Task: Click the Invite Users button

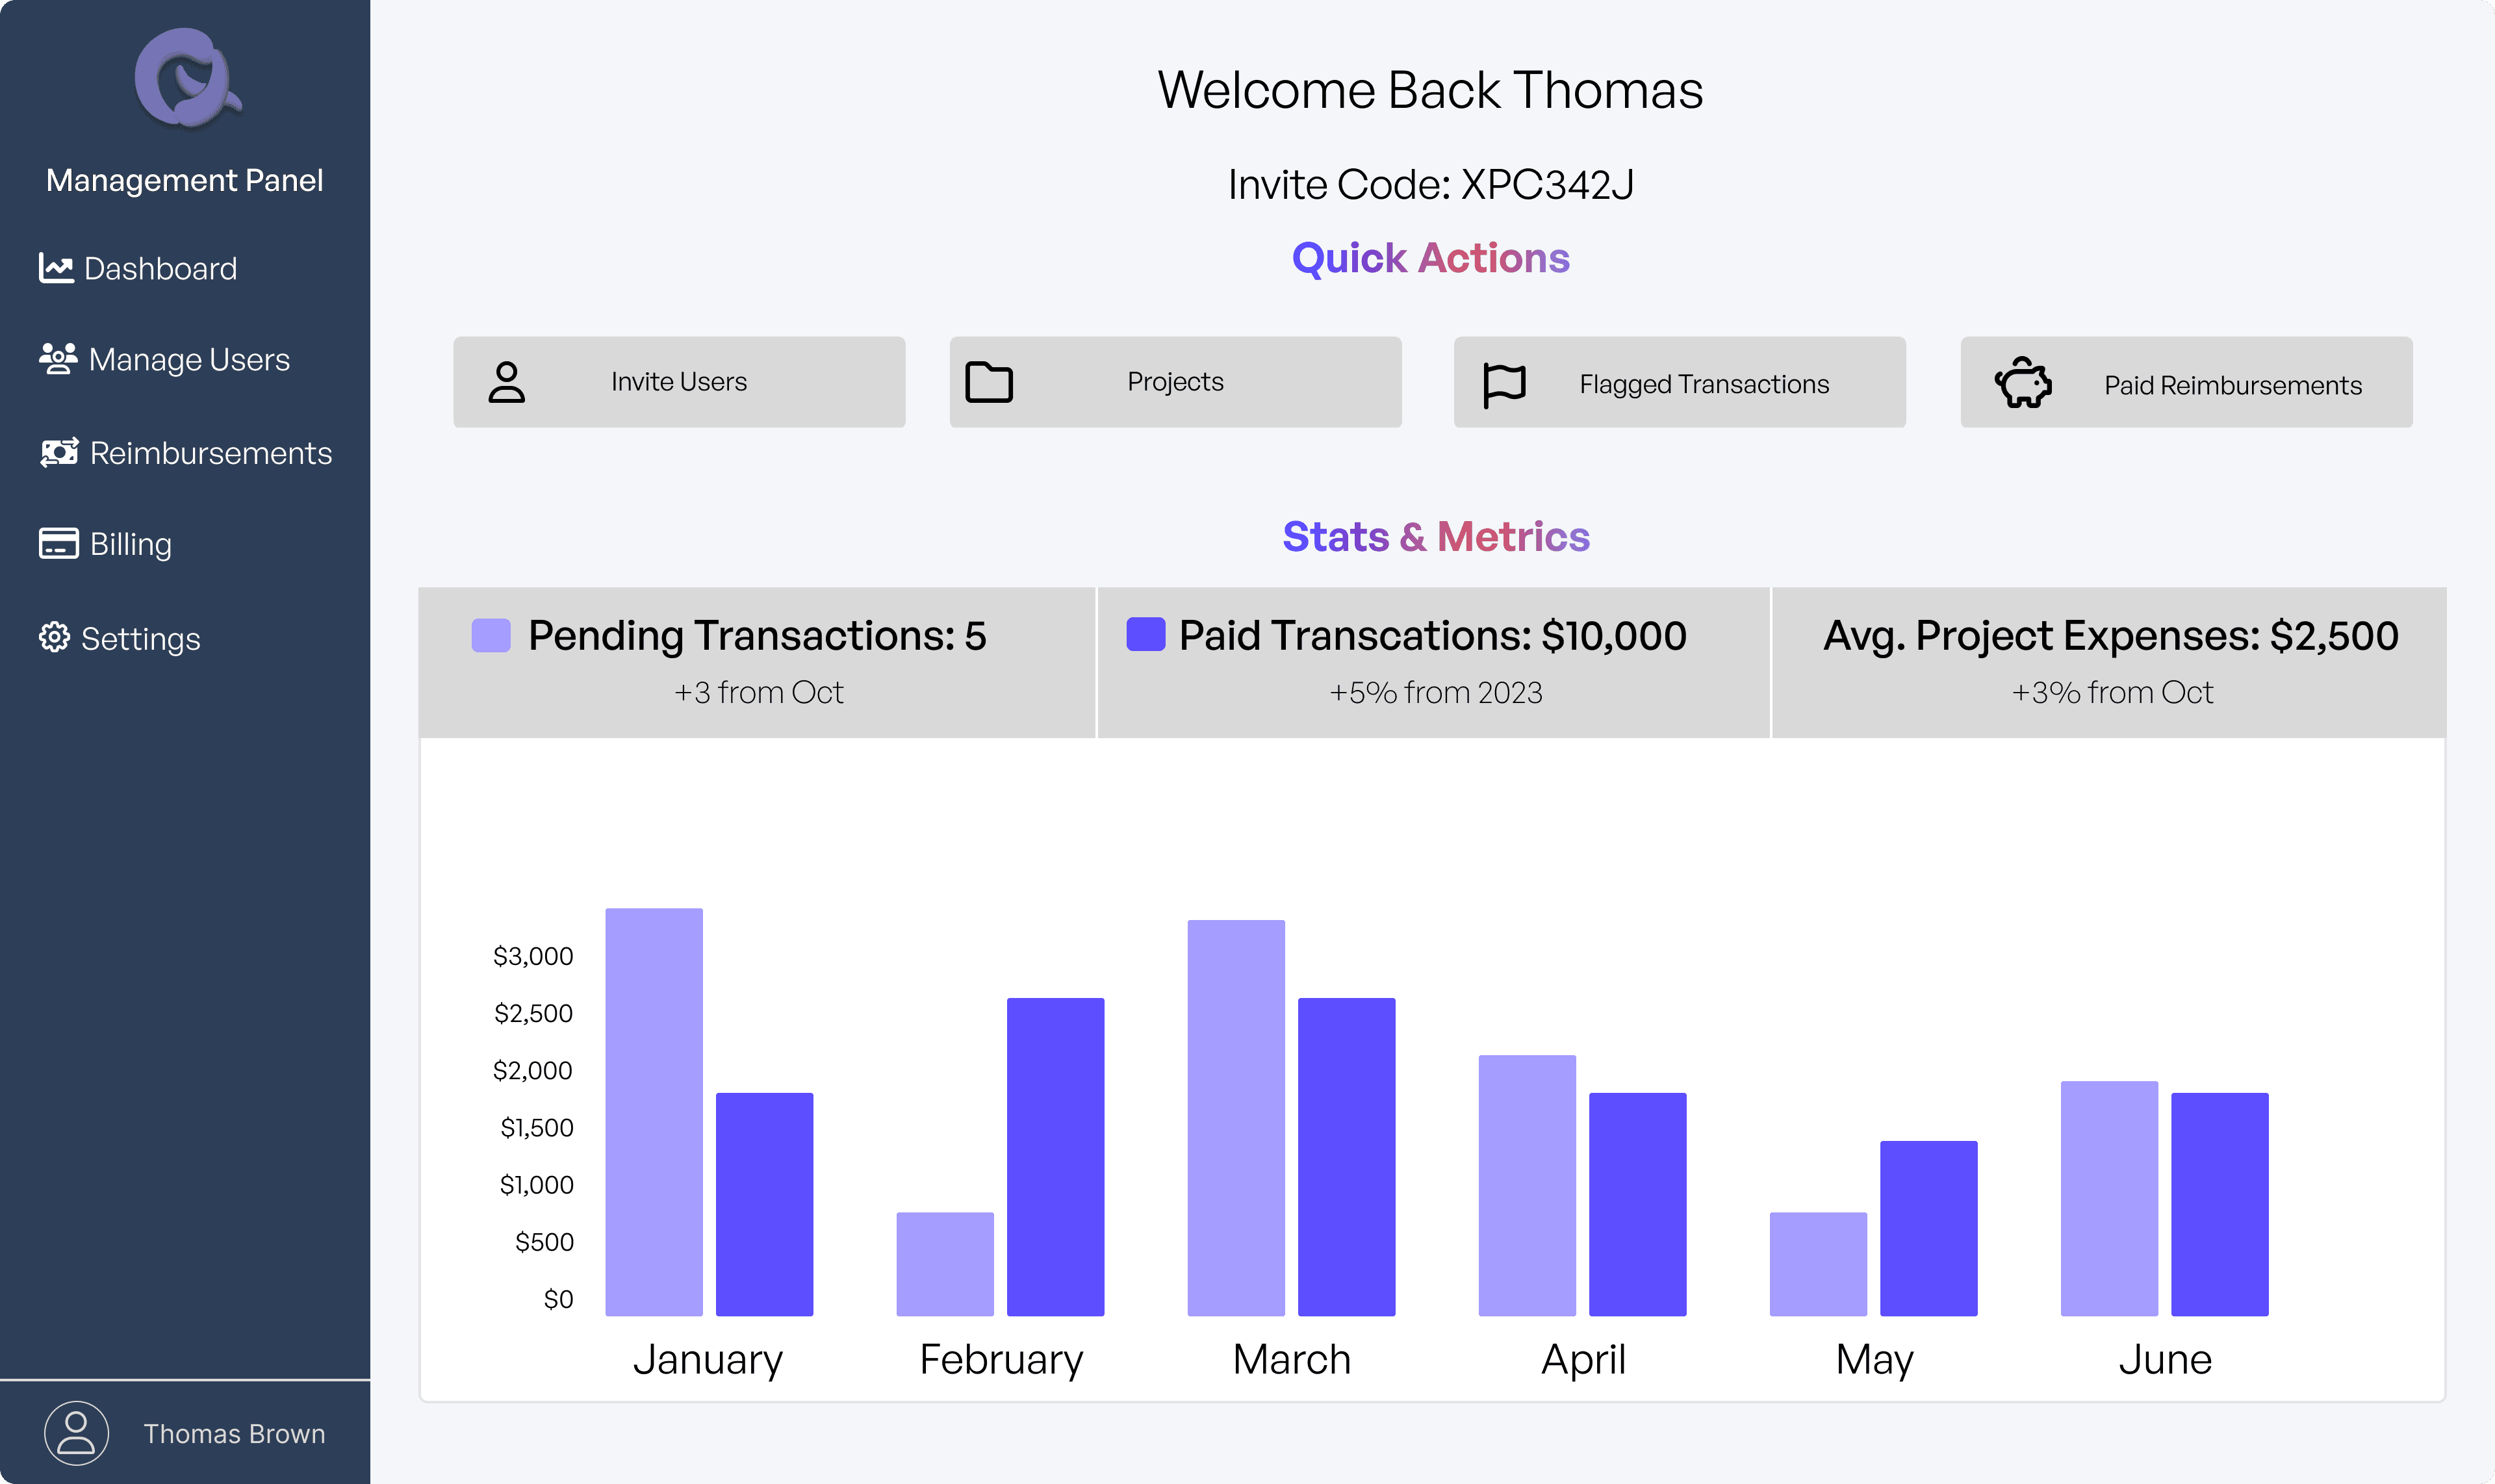Action: pyautogui.click(x=679, y=382)
